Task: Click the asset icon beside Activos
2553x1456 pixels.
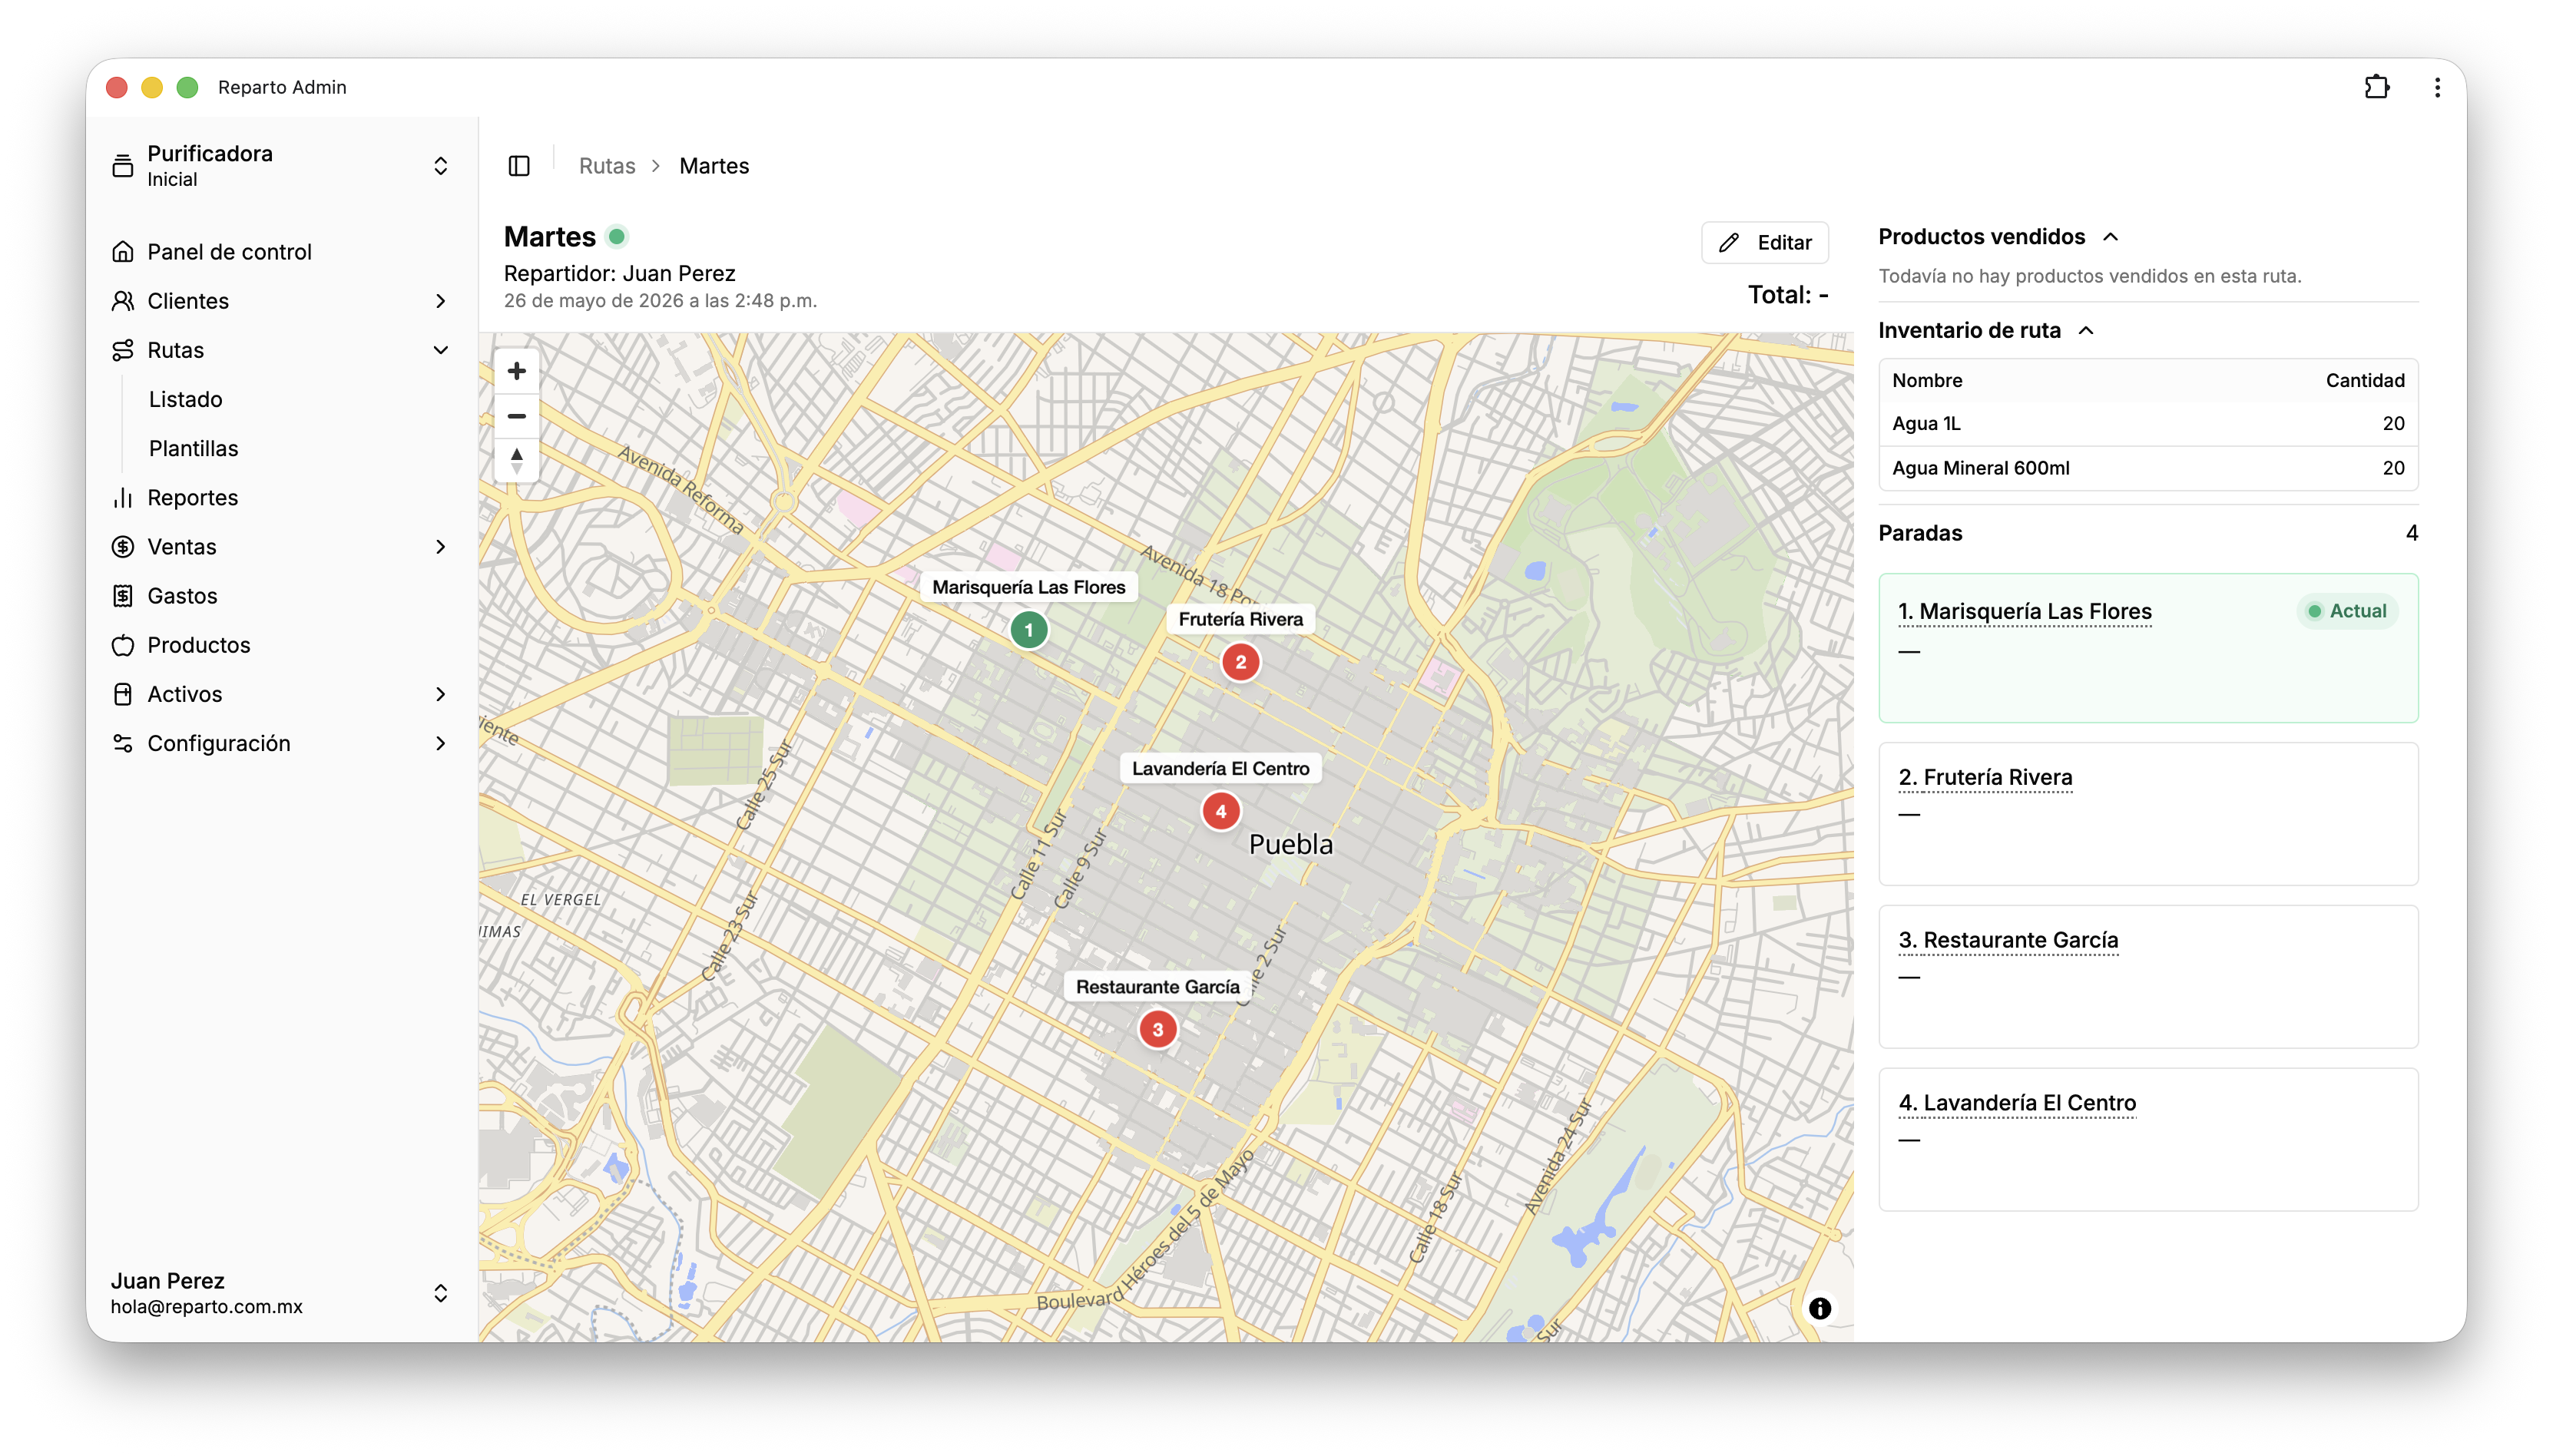Action: [x=123, y=694]
